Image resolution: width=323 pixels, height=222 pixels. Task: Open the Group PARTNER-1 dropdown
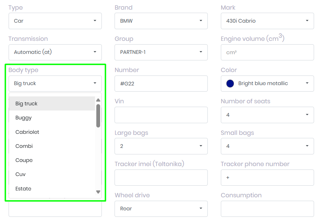coord(161,52)
